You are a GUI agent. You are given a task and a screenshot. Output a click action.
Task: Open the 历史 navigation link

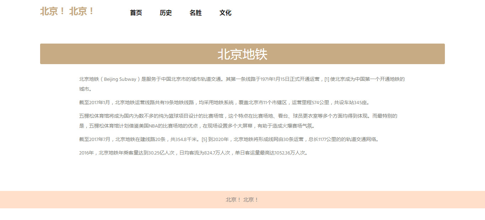click(166, 13)
